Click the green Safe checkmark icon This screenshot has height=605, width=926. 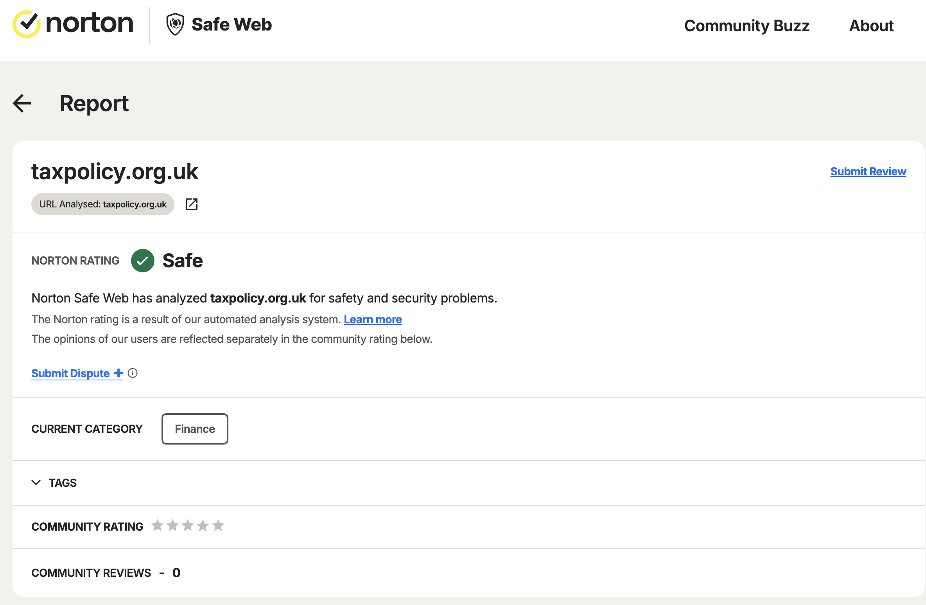point(143,261)
